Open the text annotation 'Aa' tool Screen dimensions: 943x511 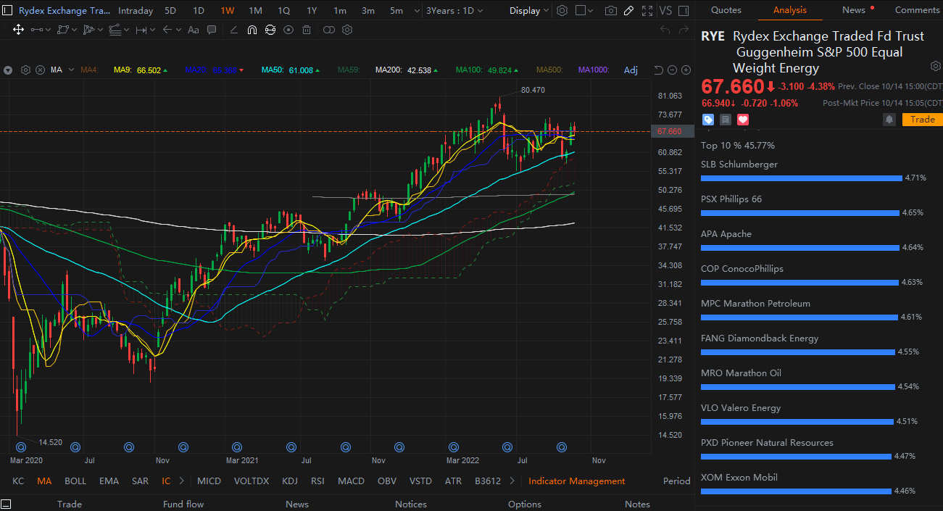pos(193,30)
